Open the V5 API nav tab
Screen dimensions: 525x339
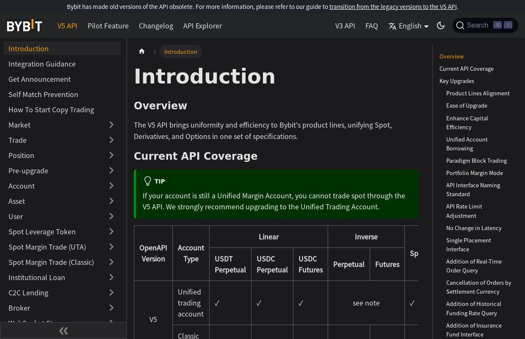coord(67,26)
